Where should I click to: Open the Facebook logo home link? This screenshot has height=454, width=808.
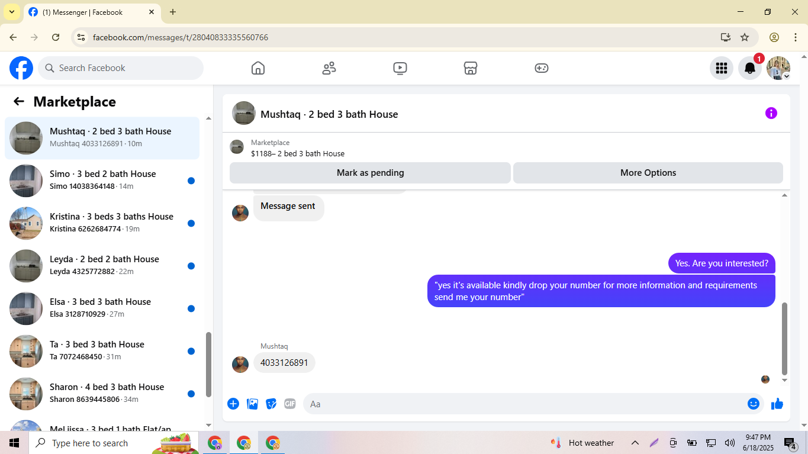[21, 68]
